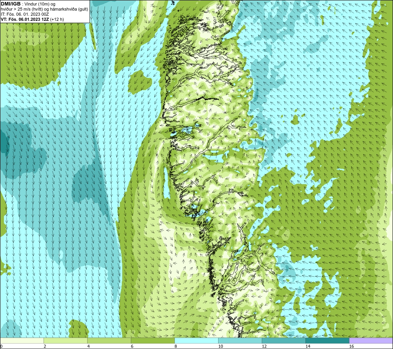Click the darkest green 6–8 m/s legend swatch
This screenshot has height=349, width=393.
point(153,340)
